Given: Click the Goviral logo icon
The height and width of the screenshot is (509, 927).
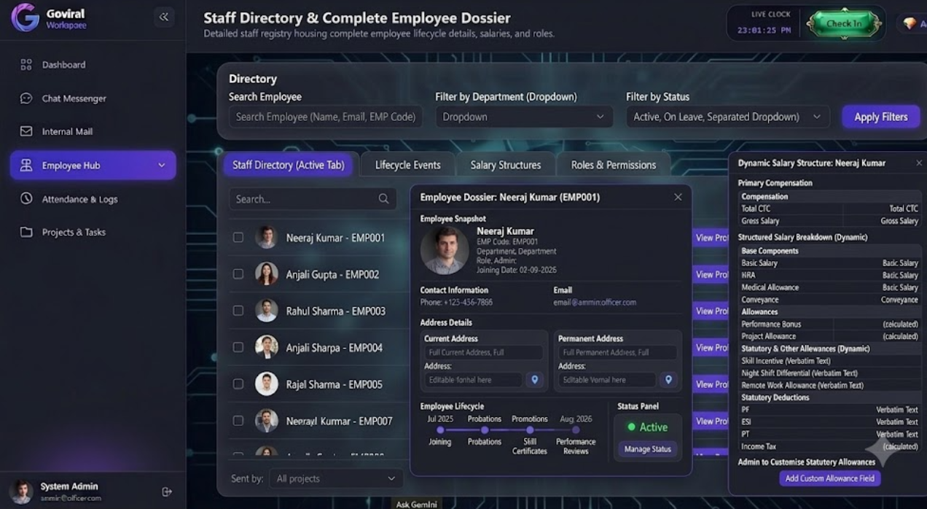Looking at the screenshot, I should coord(25,18).
